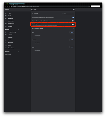
Task: Toggle Keep local data until quit
Action: point(73,21)
